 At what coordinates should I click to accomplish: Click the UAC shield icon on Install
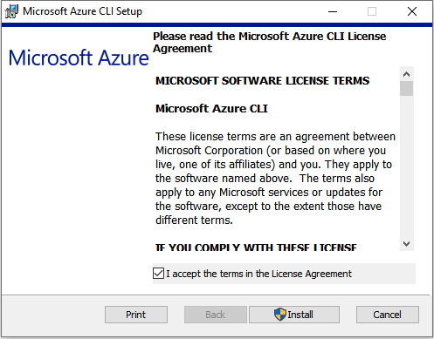(280, 315)
